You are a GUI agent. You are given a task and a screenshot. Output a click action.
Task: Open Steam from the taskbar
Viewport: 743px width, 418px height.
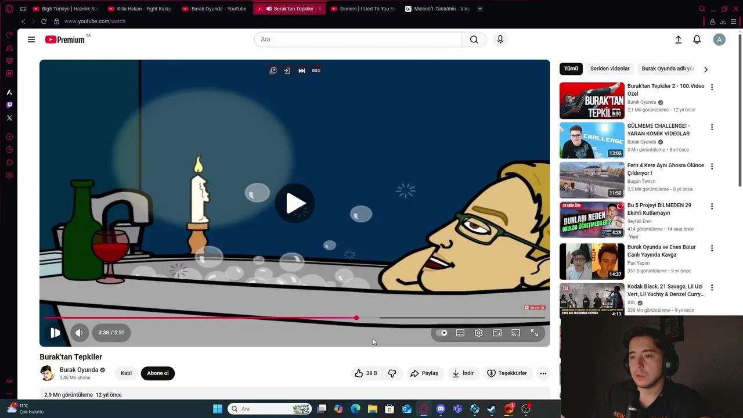coord(492,409)
